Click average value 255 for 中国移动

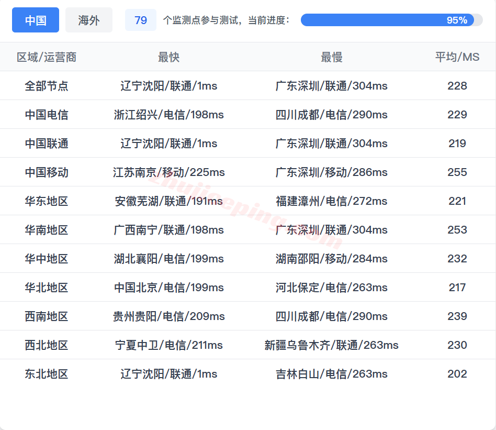(457, 172)
